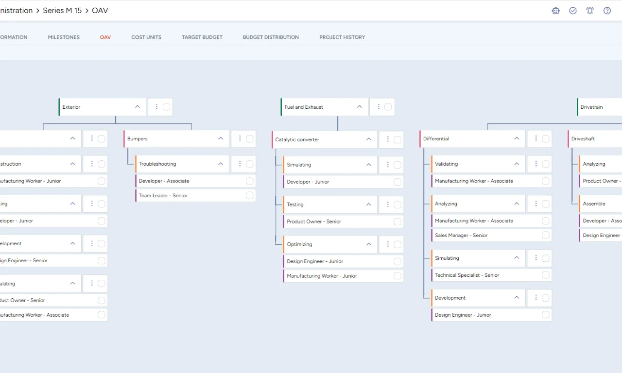
Task: Open three-dot menu for Fuel and Exhaust
Action: pyautogui.click(x=378, y=107)
